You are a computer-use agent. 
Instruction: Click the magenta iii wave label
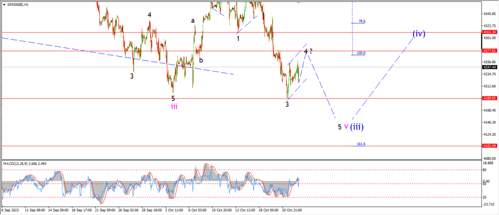[174, 107]
